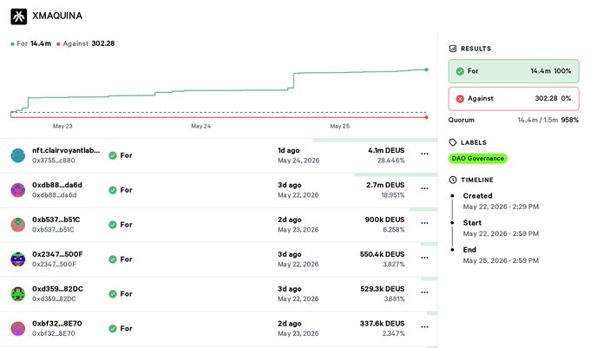Image resolution: width=590 pixels, height=348 pixels.
Task: Open more options for 0xb537...b51C vote
Action: pyautogui.click(x=424, y=223)
